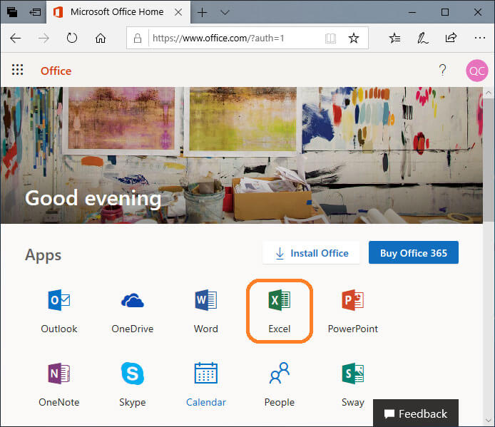Image resolution: width=495 pixels, height=427 pixels.
Task: Show tab previews chevron
Action: coord(225,13)
